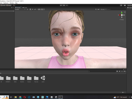Screen dimensions: 132x99
Task: Switch to the Scene tab
Action: (x=18, y=8)
